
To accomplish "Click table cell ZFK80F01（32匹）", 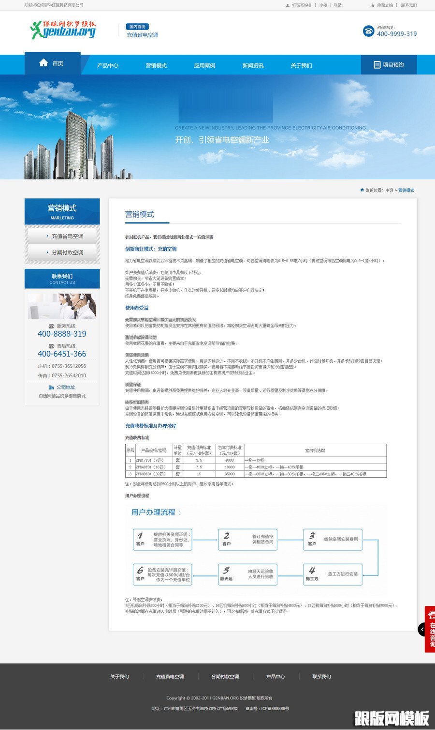I will tap(153, 474).
